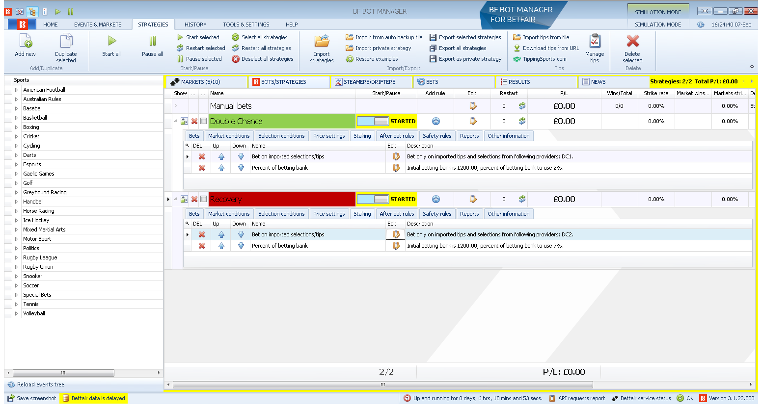Toggle Double Chance STARTED switch
Screen dimensions: 762x408
point(373,121)
